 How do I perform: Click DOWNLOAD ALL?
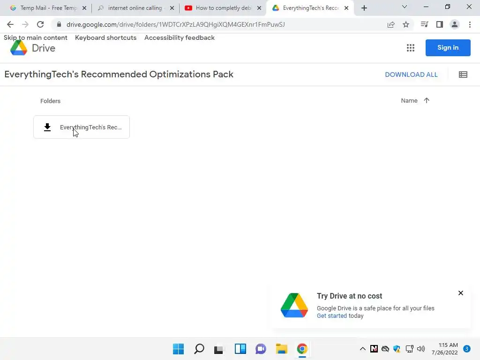tap(411, 75)
